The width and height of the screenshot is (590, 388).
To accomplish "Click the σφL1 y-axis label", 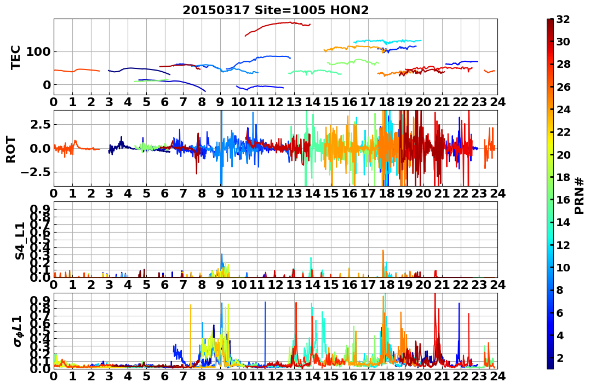I will pos(19,331).
